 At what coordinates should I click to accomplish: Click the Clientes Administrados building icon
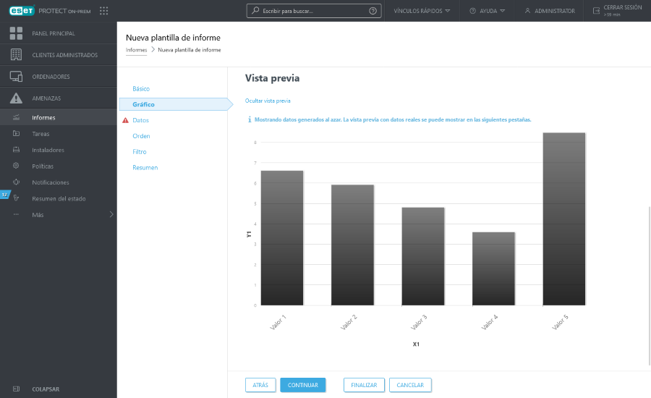[x=16, y=55]
